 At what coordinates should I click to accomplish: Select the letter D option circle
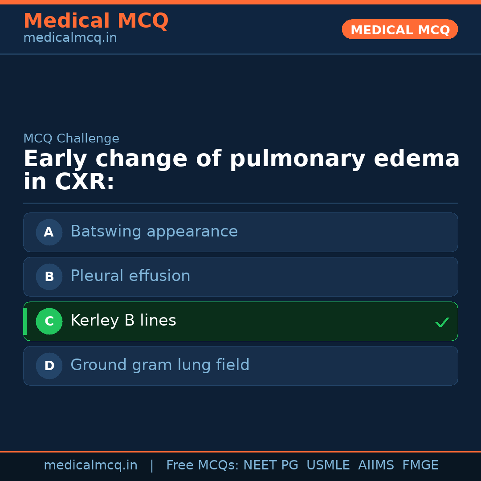point(49,366)
